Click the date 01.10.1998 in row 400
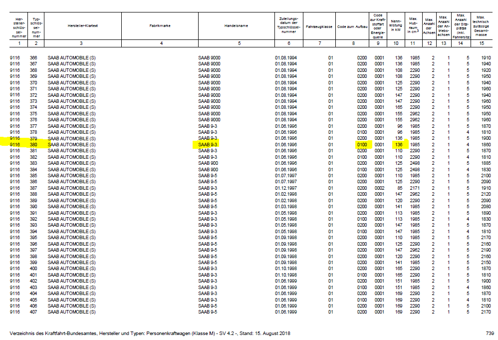 coord(286,269)
